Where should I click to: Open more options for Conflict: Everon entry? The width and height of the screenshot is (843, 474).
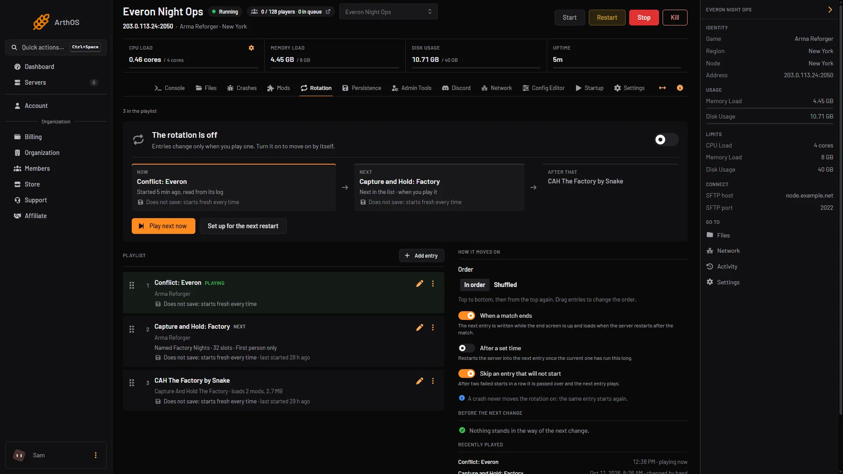click(x=433, y=284)
